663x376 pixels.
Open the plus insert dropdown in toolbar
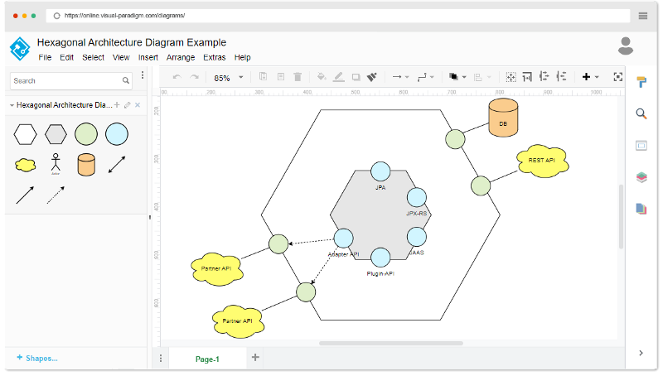[590, 77]
